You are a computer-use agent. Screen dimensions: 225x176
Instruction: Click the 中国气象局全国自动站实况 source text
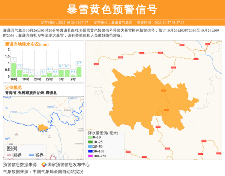pyautogui.click(x=58, y=172)
